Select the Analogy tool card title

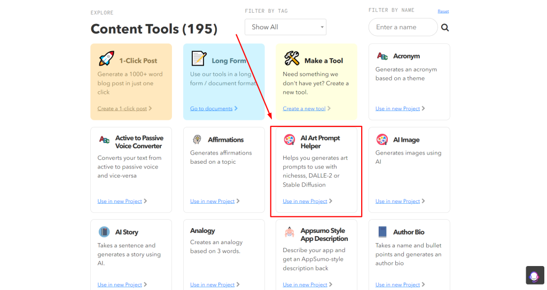202,231
